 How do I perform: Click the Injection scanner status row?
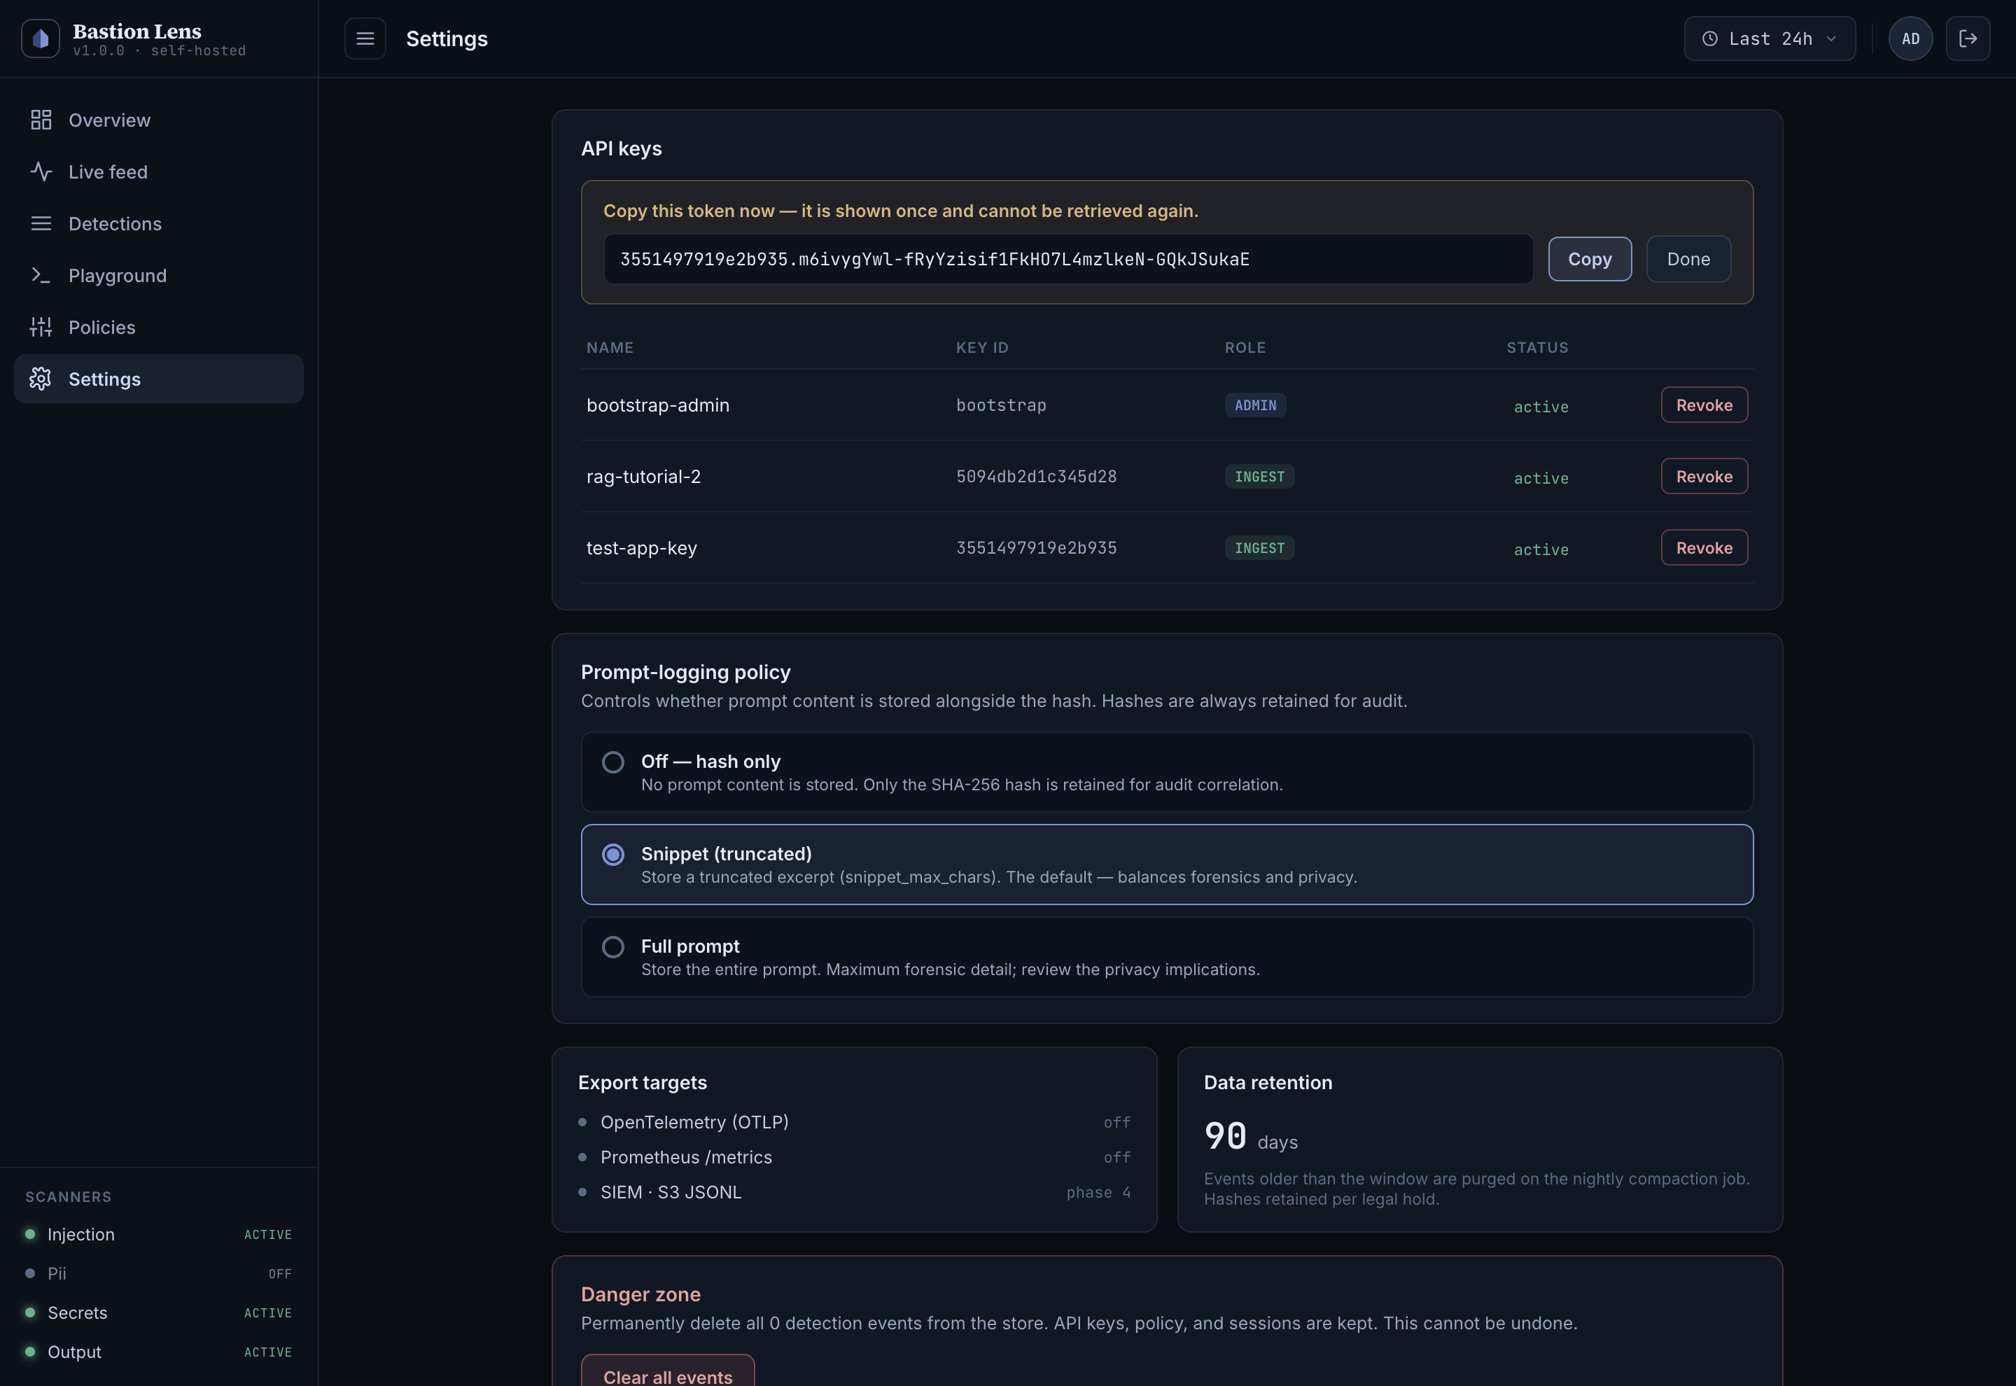159,1234
